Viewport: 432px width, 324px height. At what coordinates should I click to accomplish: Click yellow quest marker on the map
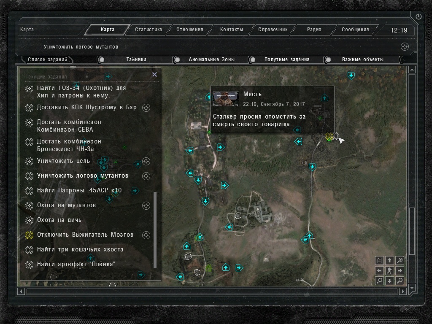(x=329, y=136)
